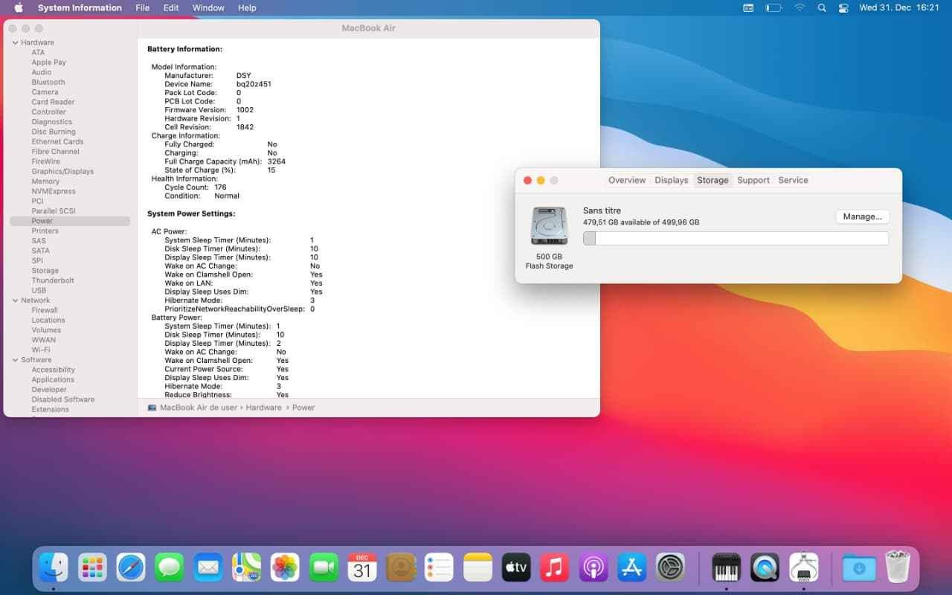Click the Manage... storage button
952x595 pixels.
tap(863, 216)
